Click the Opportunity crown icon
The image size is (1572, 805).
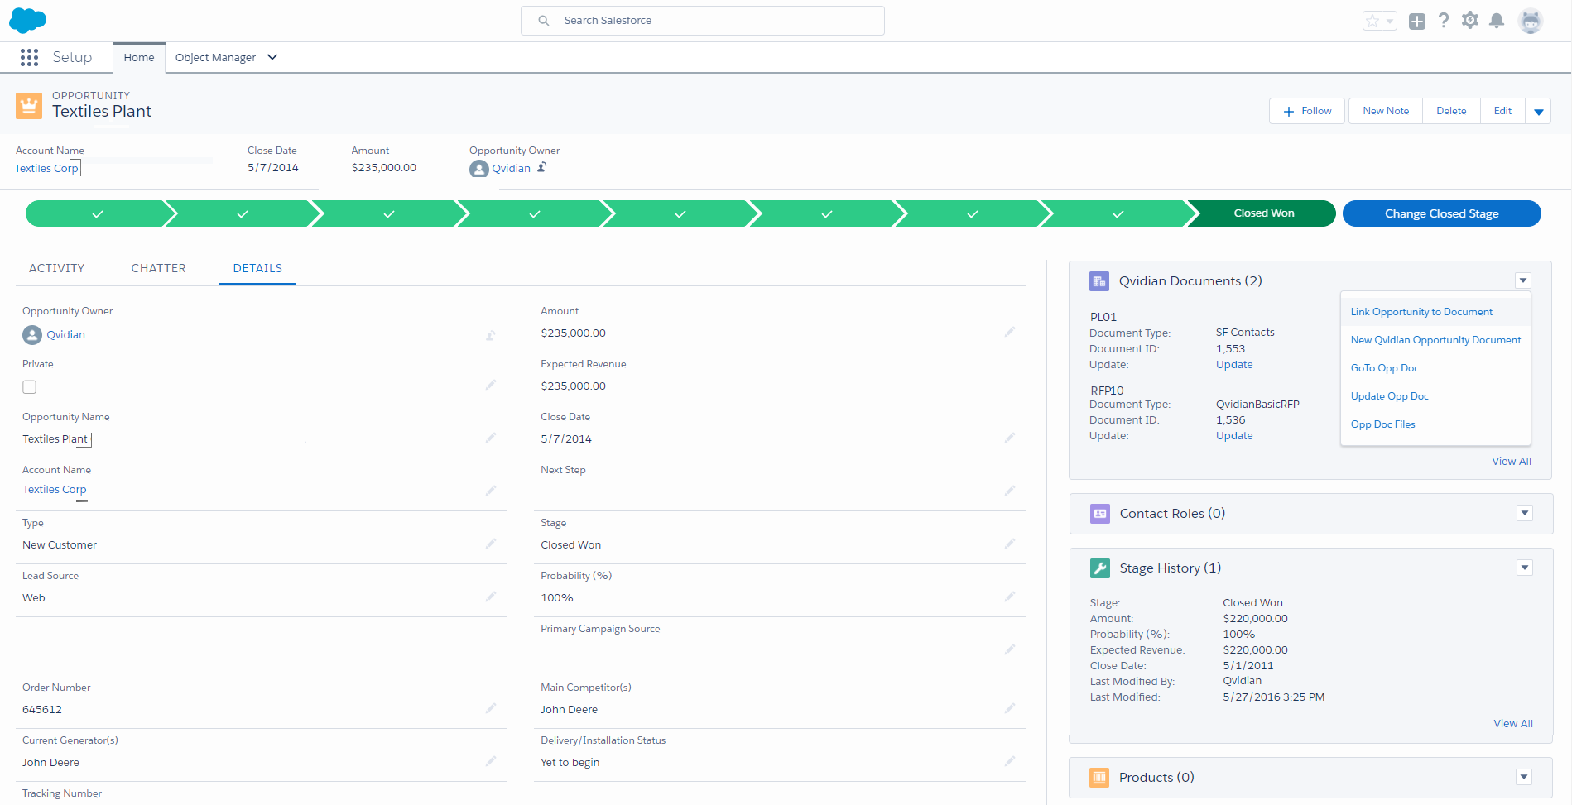click(x=29, y=106)
